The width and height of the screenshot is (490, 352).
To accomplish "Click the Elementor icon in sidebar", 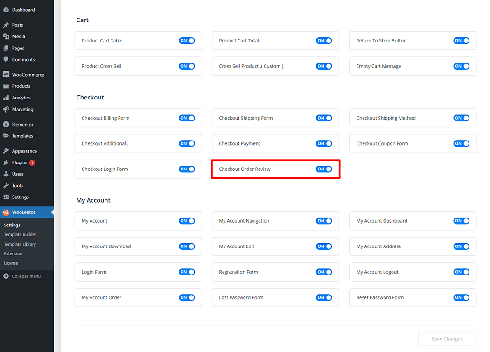I will click(x=6, y=125).
